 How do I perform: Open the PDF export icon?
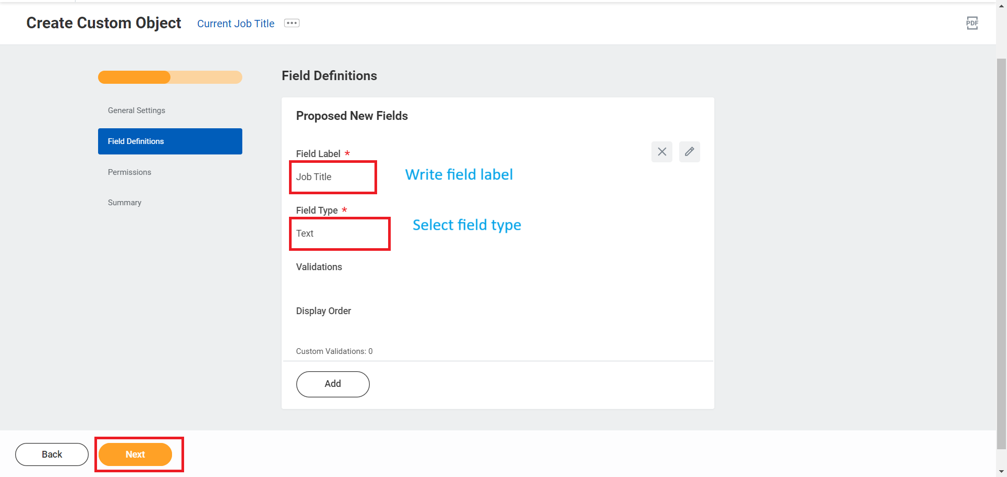pos(972,23)
